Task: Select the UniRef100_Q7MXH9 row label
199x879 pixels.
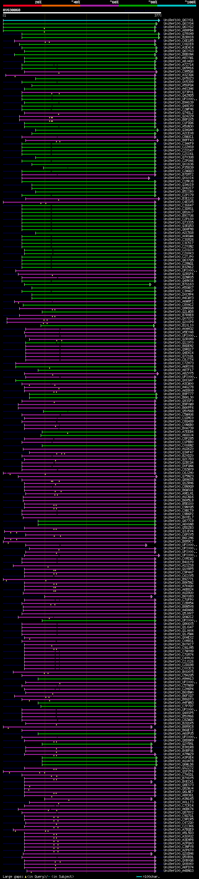Action: click(x=178, y=34)
